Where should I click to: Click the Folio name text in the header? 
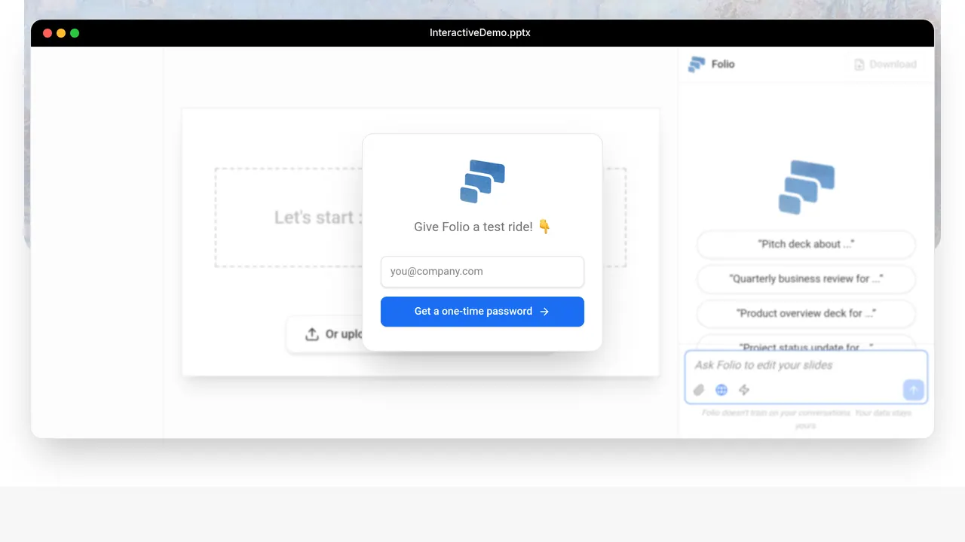point(723,65)
